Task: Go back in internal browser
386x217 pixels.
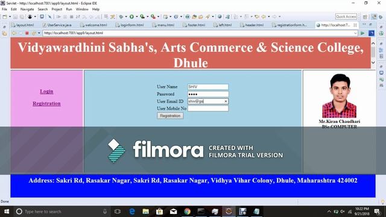Action: 14,33
